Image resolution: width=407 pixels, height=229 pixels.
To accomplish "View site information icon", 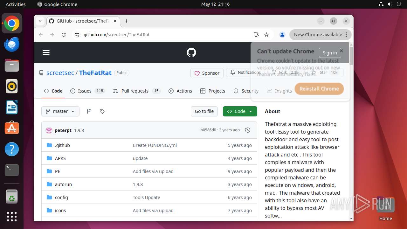I will tap(77, 35).
